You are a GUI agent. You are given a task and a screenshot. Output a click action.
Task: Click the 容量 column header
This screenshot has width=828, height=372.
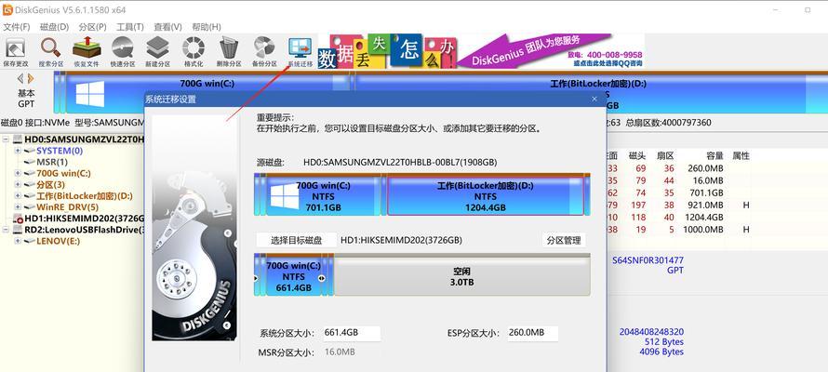click(714, 155)
